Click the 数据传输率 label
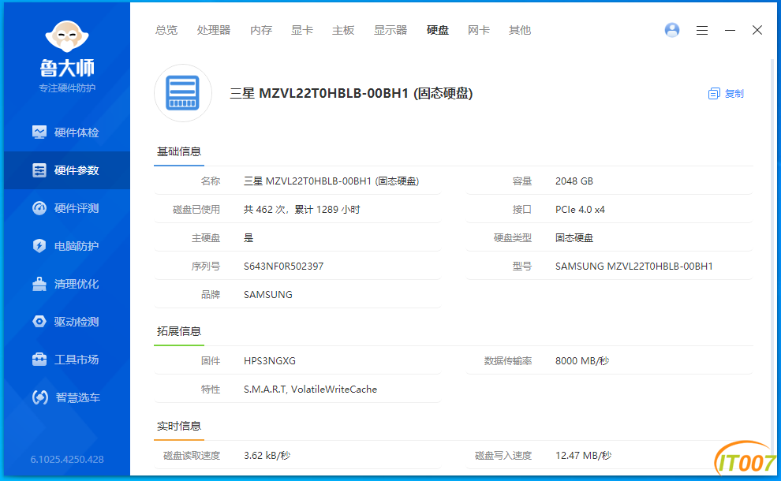Viewport: 781px width, 481px height. (x=508, y=361)
